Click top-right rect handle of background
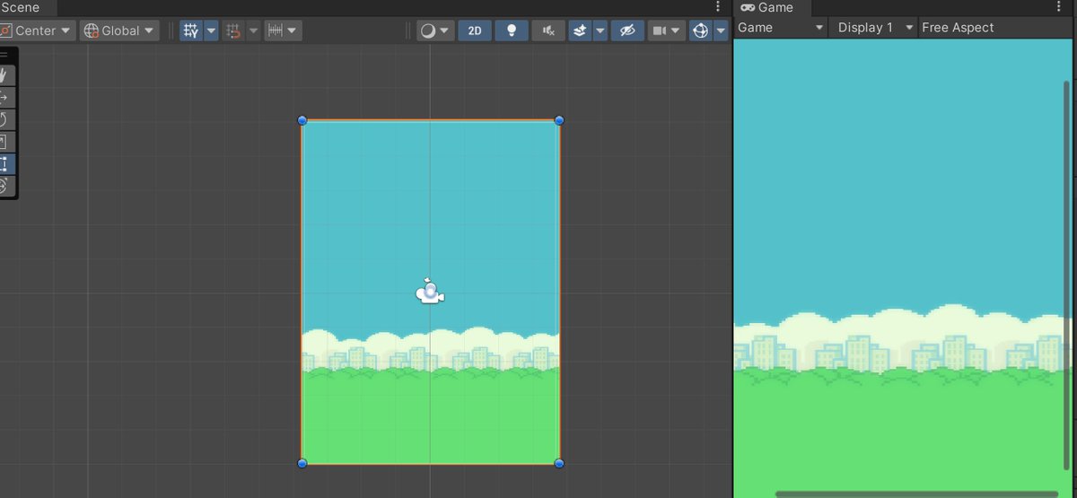 coord(559,120)
